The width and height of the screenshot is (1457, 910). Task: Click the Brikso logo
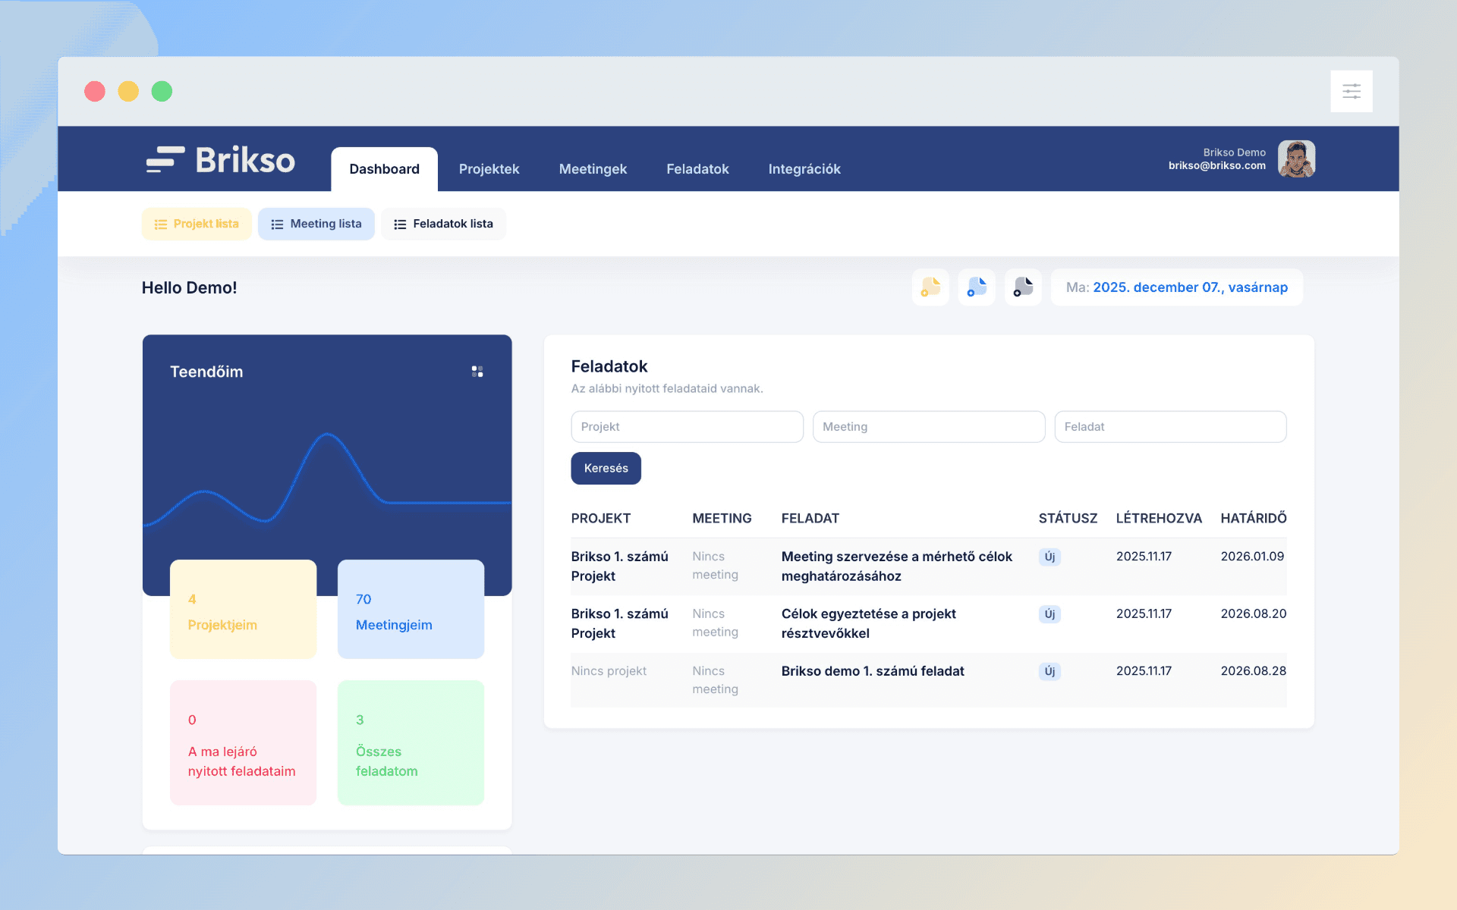coord(221,160)
